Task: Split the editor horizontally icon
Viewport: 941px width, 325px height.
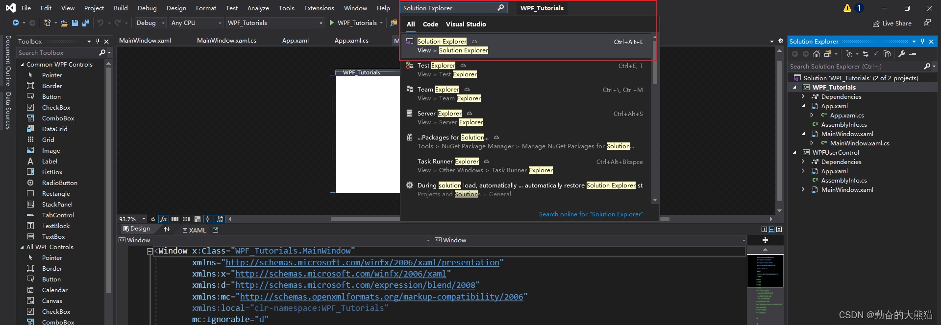Action: pyautogui.click(x=772, y=229)
